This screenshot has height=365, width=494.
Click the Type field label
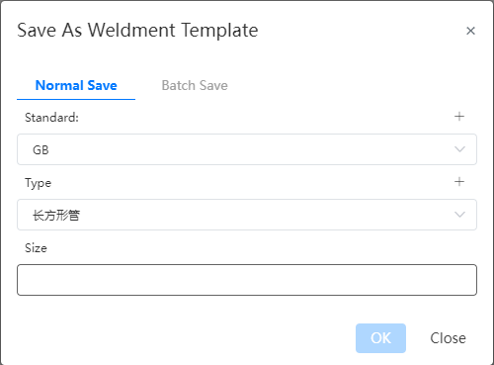click(x=39, y=183)
